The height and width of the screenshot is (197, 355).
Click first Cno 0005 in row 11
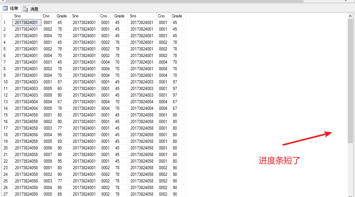(48, 88)
